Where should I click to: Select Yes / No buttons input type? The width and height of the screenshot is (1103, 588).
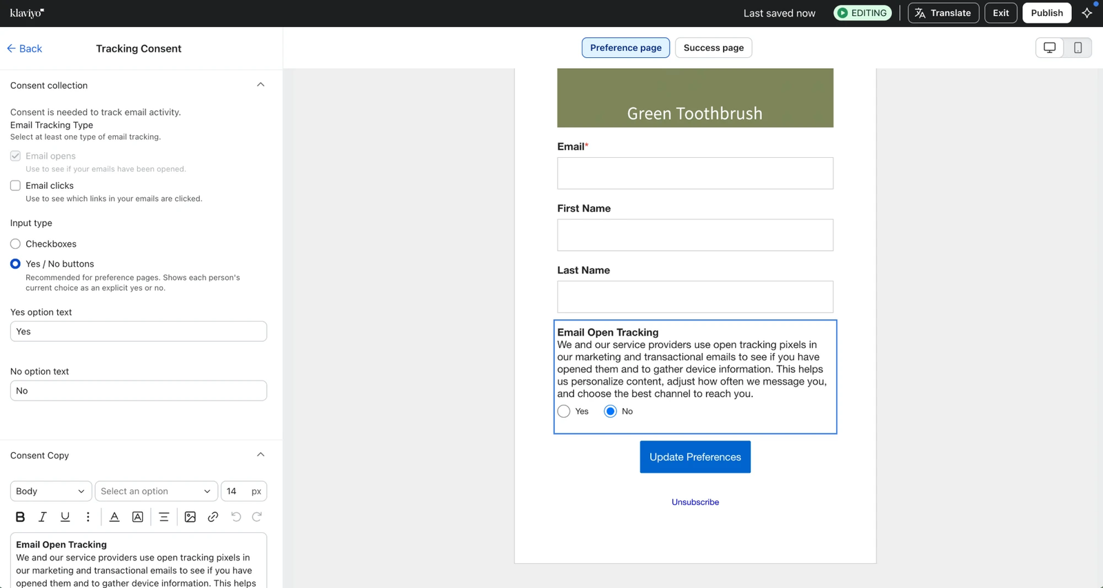[15, 264]
